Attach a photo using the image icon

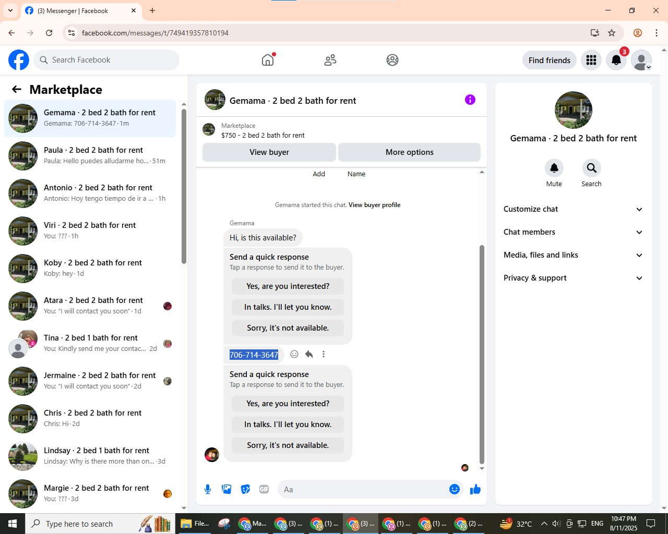pos(226,489)
